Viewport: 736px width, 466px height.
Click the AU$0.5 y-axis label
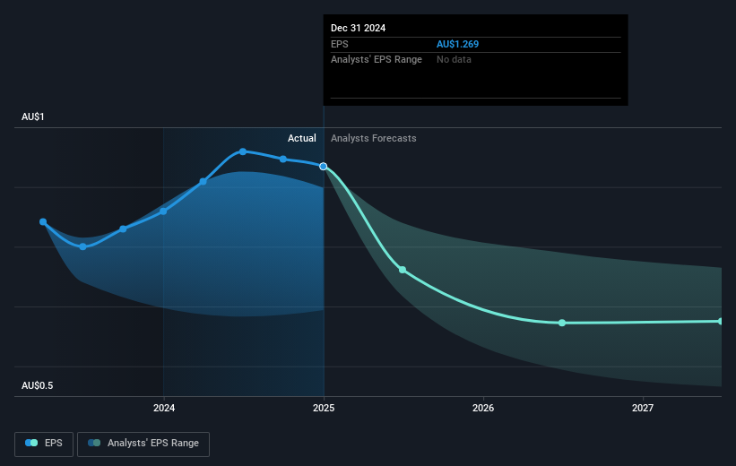[37, 385]
